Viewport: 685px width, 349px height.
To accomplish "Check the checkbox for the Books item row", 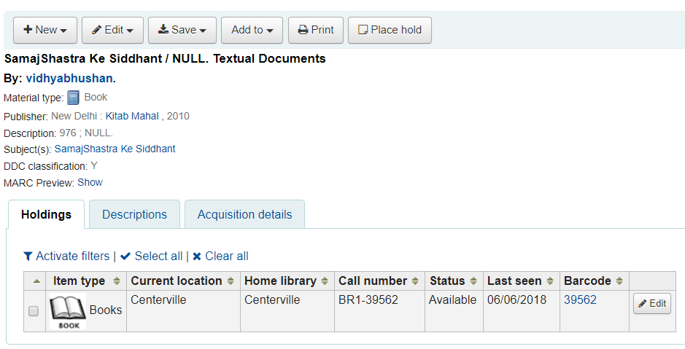I will point(34,311).
